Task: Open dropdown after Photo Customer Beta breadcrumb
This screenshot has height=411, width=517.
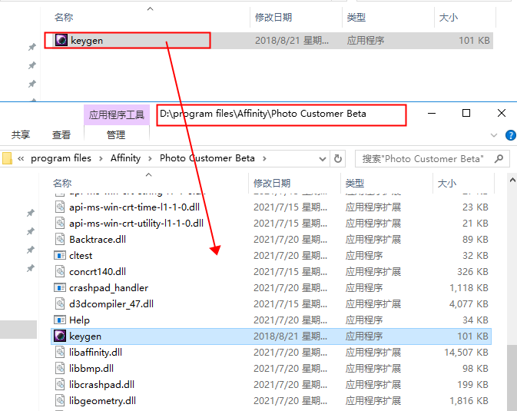Action: tap(264, 159)
